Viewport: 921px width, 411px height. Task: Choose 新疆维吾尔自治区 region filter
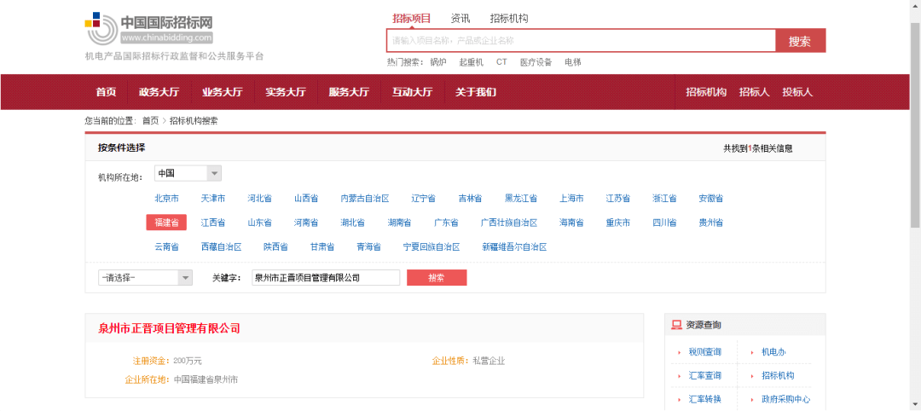pos(514,247)
